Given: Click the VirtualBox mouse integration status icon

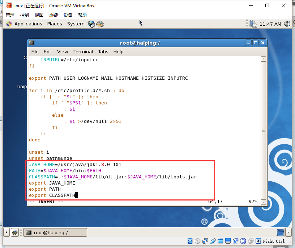Looking at the screenshot, I should (251, 241).
